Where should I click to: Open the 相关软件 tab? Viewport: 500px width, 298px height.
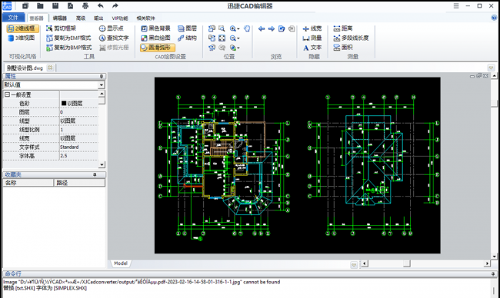[x=145, y=18]
